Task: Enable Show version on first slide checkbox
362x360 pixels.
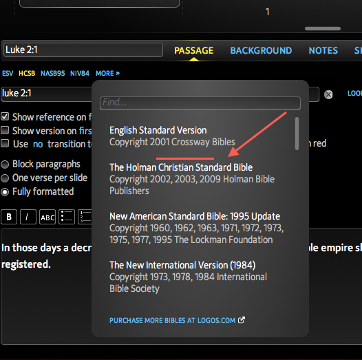Action: (x=5, y=130)
